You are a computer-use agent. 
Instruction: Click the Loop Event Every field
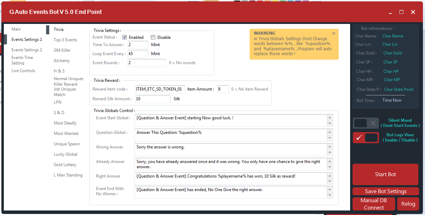(x=137, y=54)
